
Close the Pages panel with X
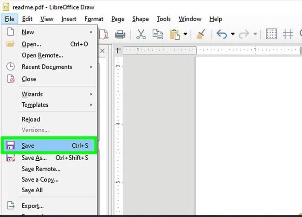pyautogui.click(x=103, y=51)
